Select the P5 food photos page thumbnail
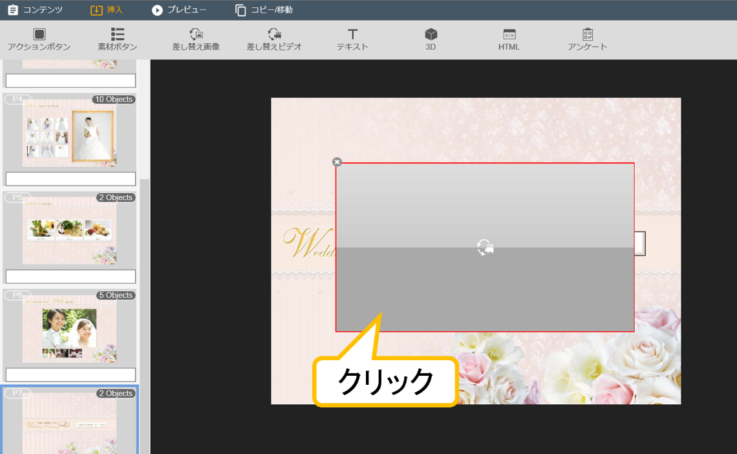 [x=70, y=230]
